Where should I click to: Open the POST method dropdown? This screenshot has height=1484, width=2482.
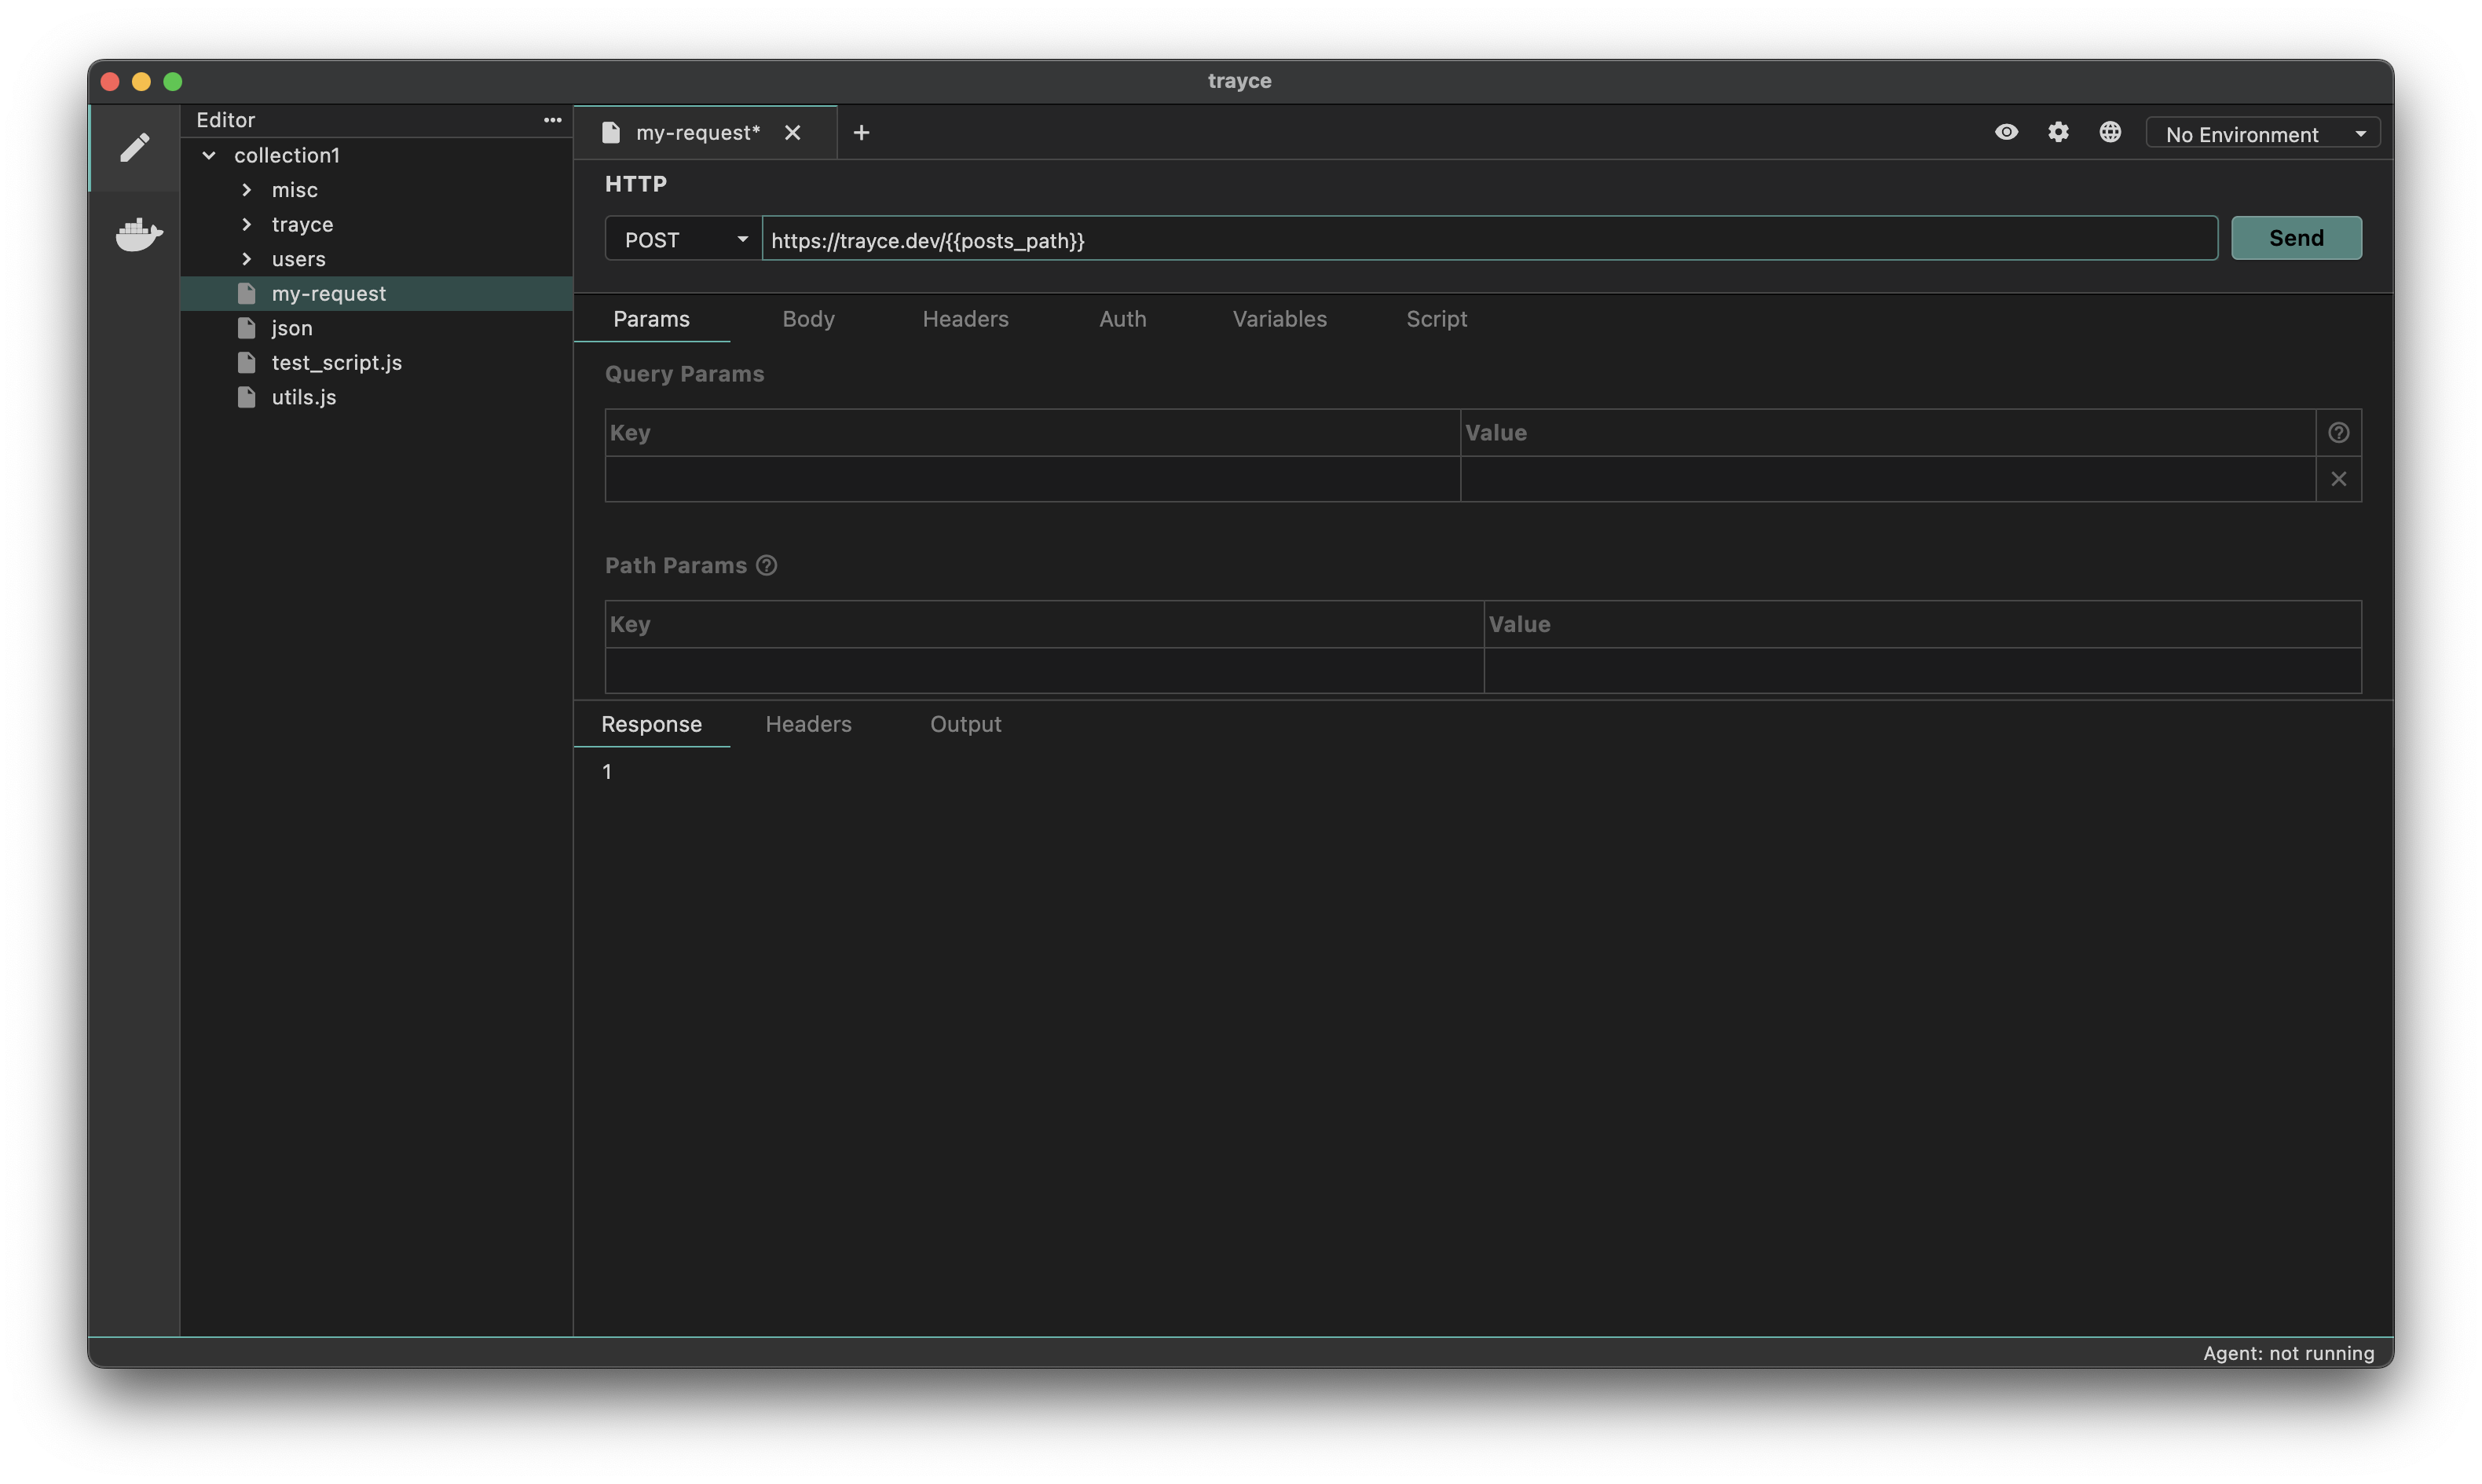683,239
